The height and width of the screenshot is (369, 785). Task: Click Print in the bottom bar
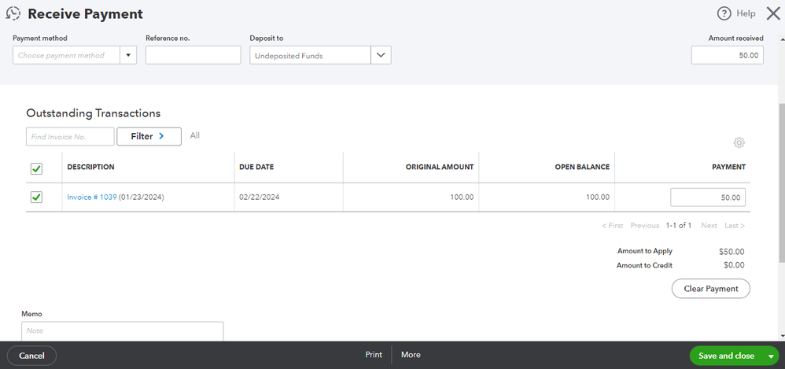click(x=374, y=355)
